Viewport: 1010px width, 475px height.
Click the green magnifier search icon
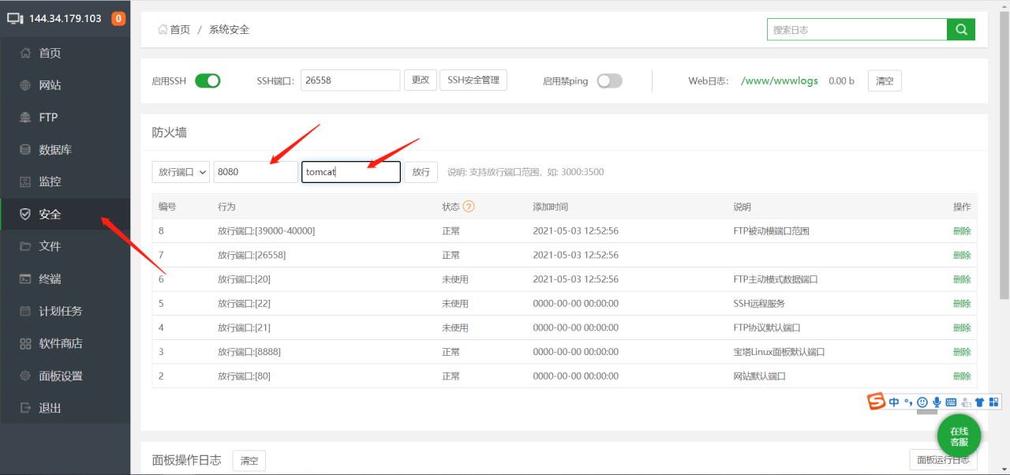click(961, 28)
